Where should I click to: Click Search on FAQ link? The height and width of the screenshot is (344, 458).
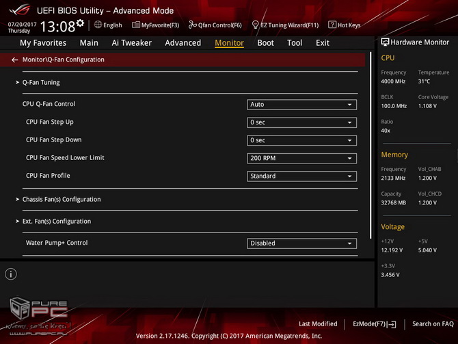point(433,324)
